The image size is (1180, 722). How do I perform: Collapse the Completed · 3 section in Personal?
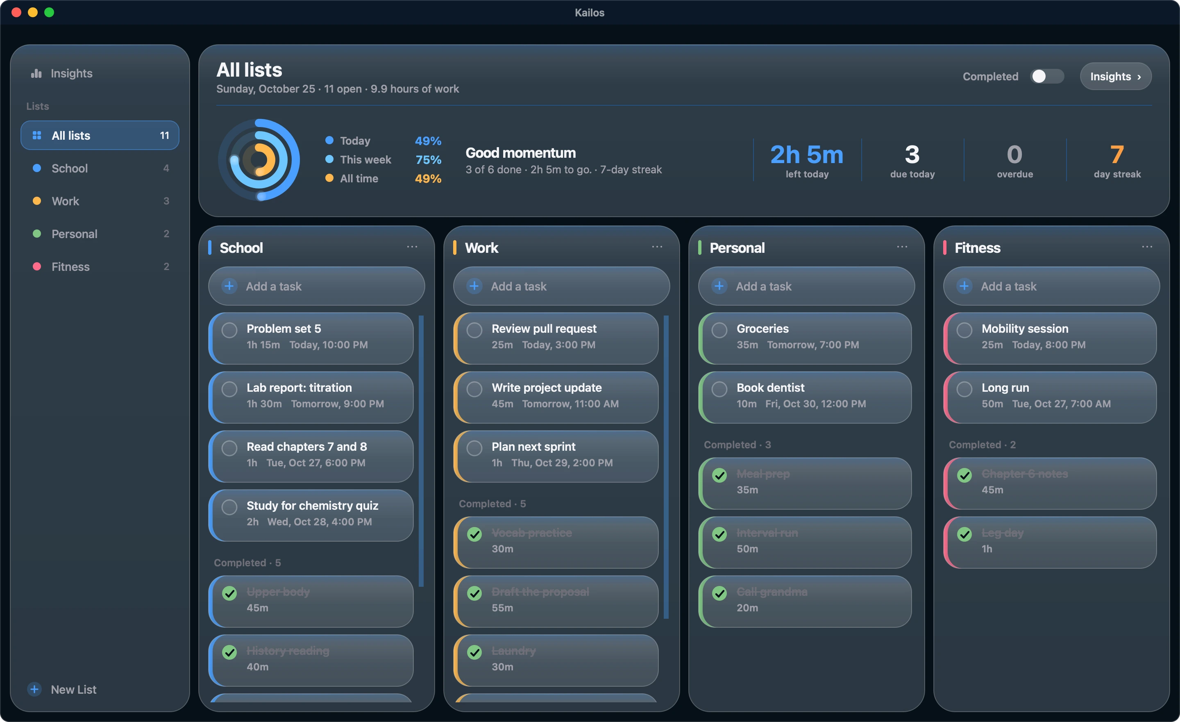click(x=737, y=445)
